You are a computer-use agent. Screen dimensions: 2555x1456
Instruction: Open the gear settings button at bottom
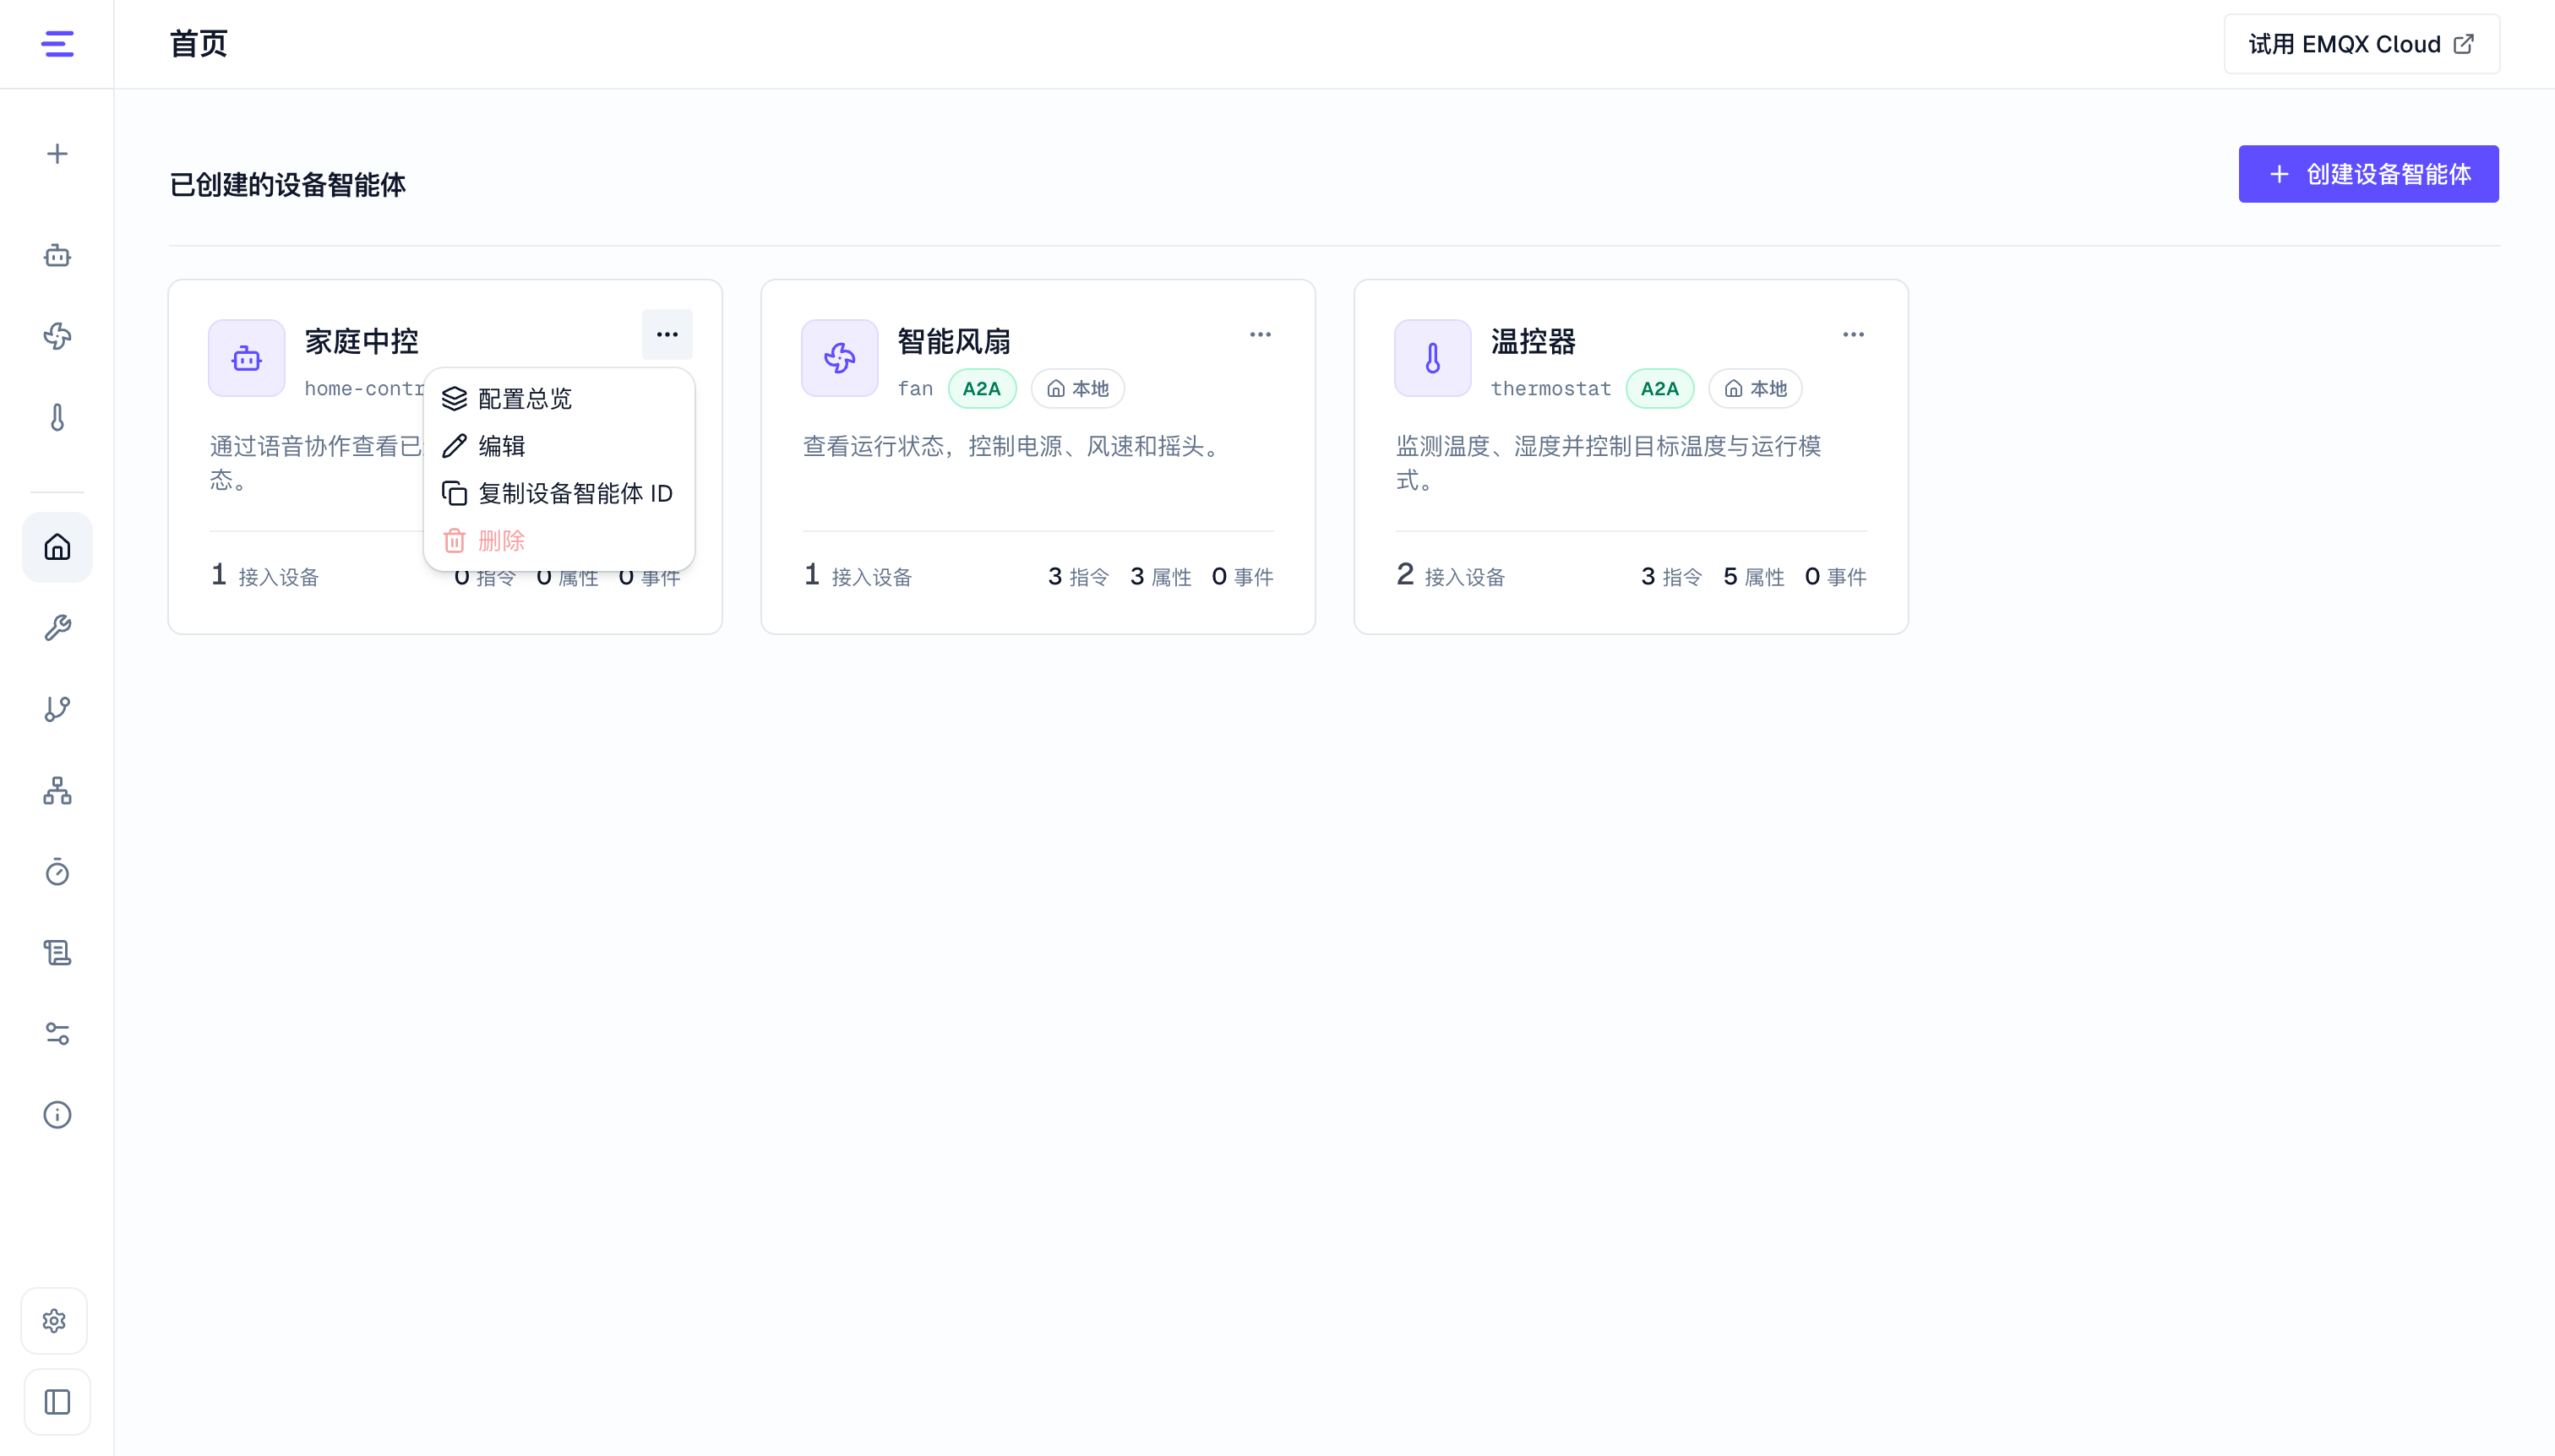pyautogui.click(x=55, y=1321)
